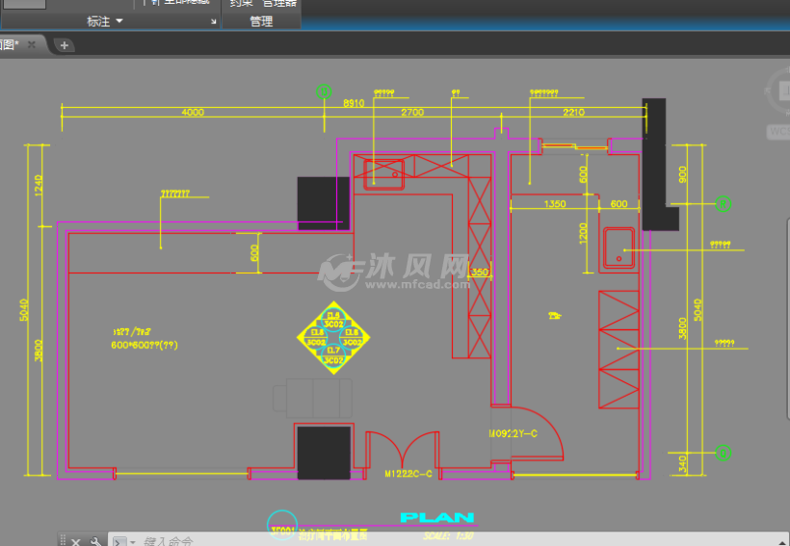This screenshot has height=546, width=790.
Task: Select the cyan PLAN title text
Action: click(x=437, y=517)
